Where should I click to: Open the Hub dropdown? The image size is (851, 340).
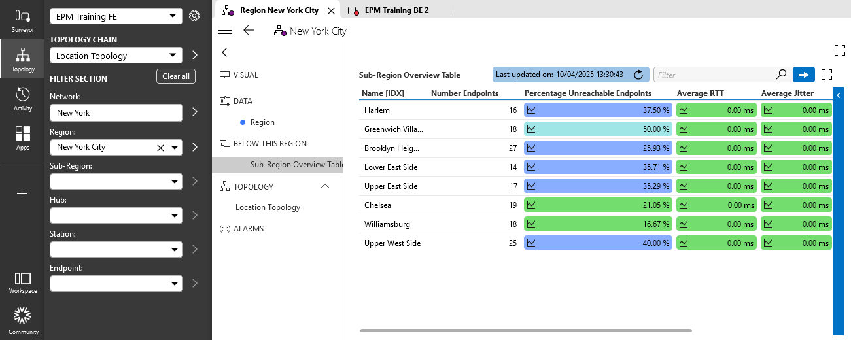116,215
